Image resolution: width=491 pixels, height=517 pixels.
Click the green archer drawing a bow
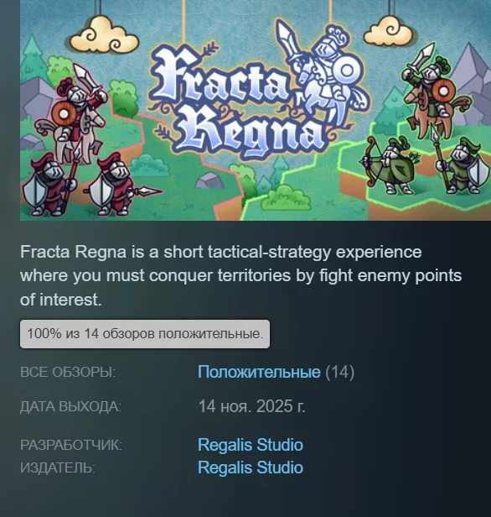click(388, 164)
